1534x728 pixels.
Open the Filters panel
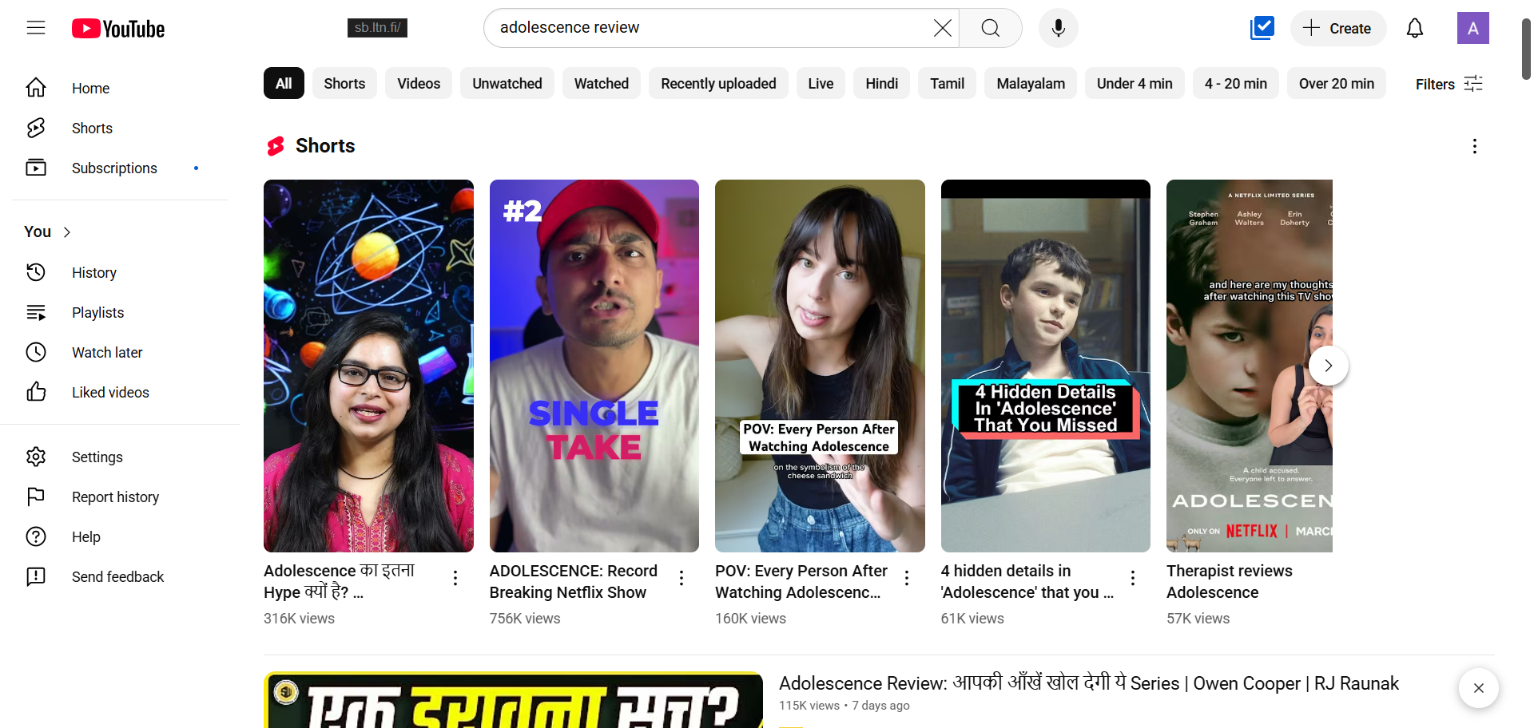(x=1449, y=84)
